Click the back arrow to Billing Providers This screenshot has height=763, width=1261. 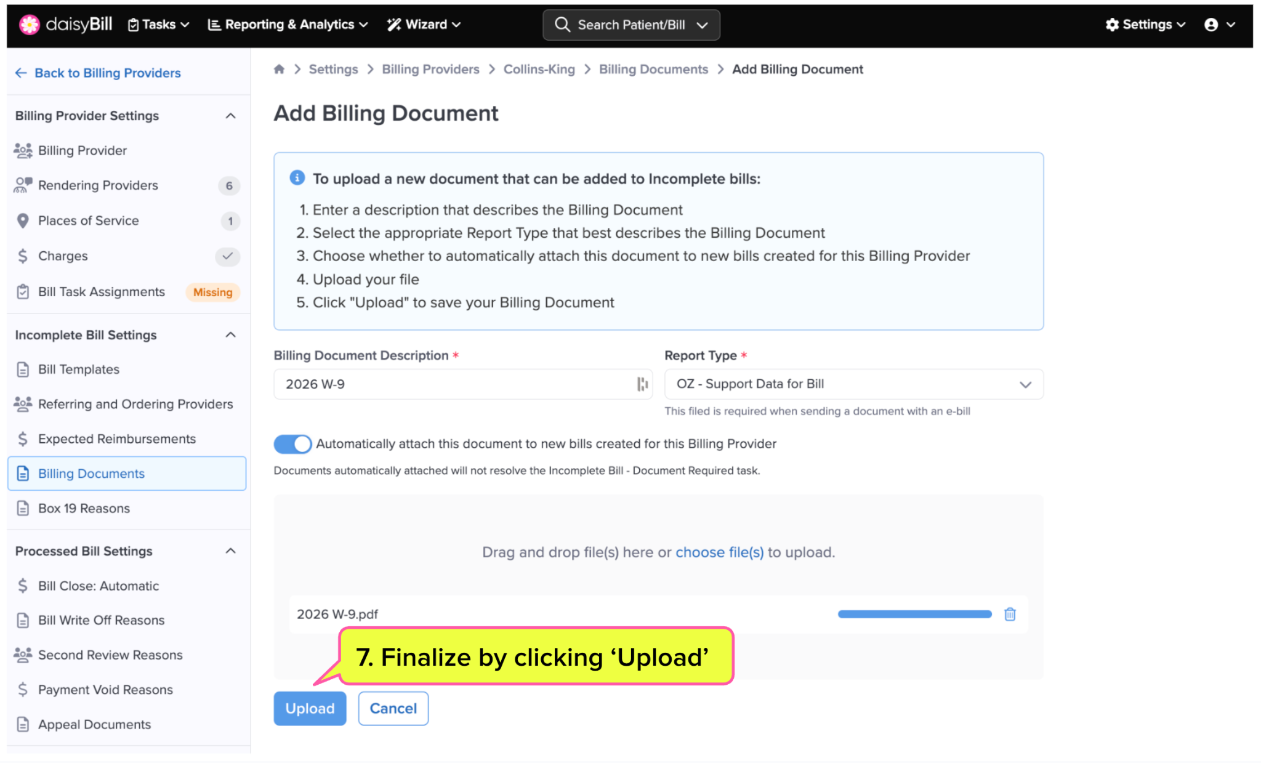21,73
